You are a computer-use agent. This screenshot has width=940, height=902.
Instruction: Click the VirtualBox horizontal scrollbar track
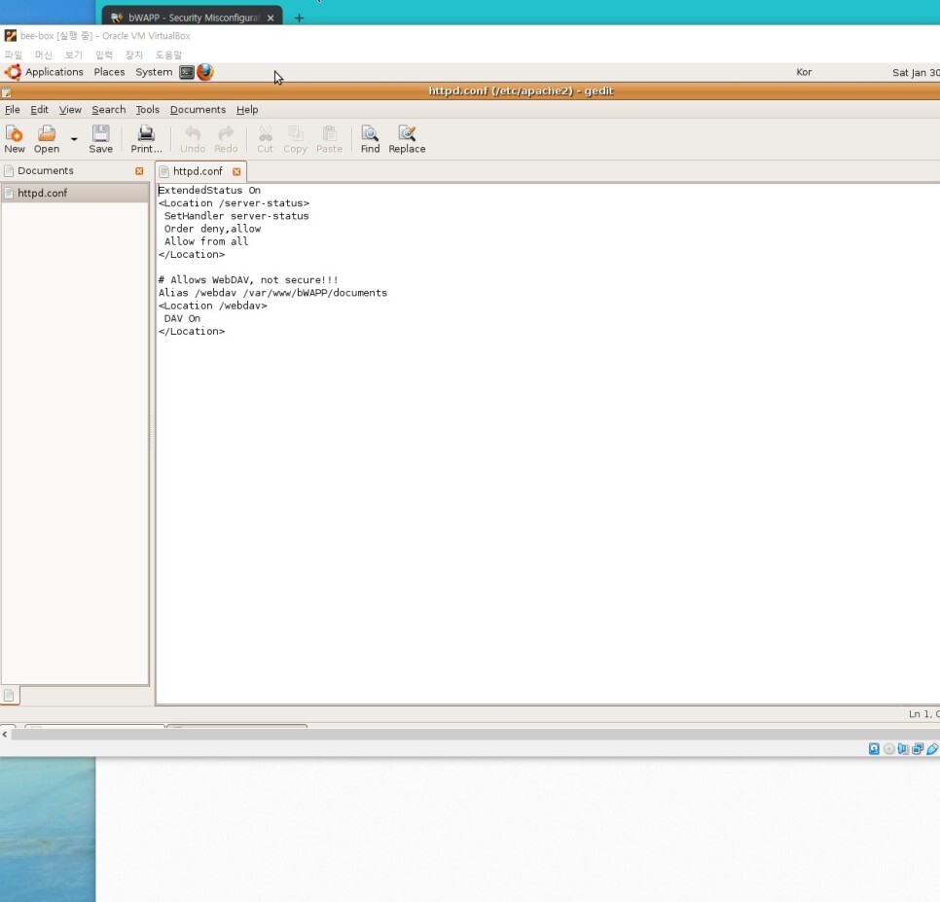[x=476, y=735]
